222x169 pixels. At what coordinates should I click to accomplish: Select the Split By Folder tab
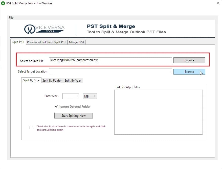pos(52,81)
